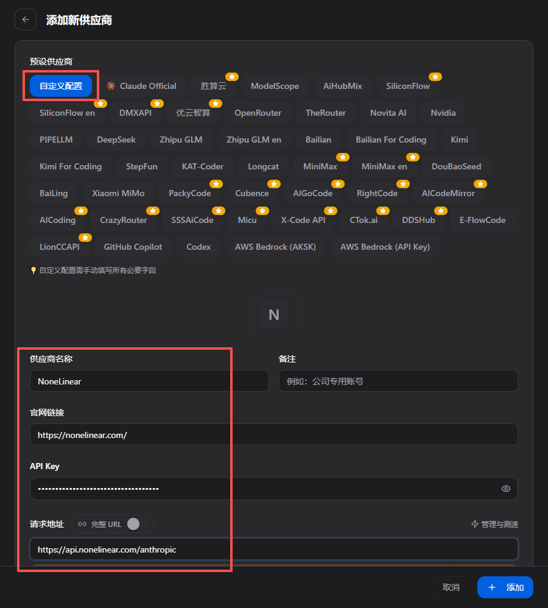Viewport: 548px width, 608px height.
Task: Click the link icon beside 完整 URL
Action: pyautogui.click(x=82, y=524)
